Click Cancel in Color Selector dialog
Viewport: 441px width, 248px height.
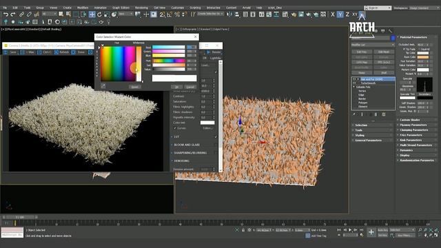coord(190,87)
